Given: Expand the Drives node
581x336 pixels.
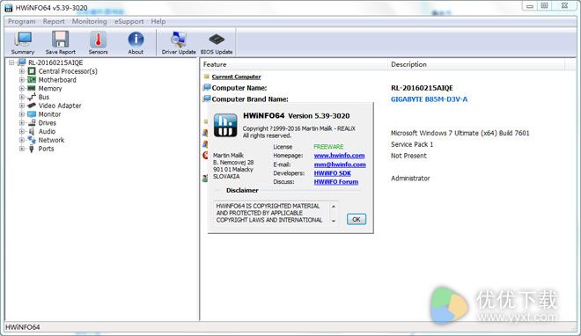Looking at the screenshot, I should tap(22, 123).
